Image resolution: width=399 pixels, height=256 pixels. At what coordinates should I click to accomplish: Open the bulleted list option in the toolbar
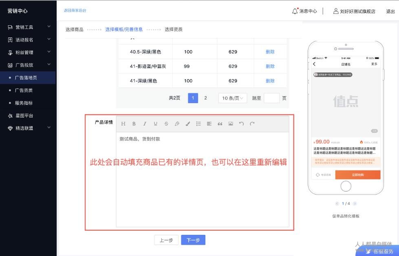tap(198, 124)
